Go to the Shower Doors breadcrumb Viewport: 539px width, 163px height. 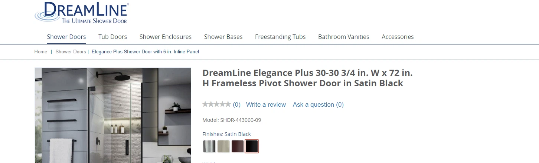pos(71,52)
